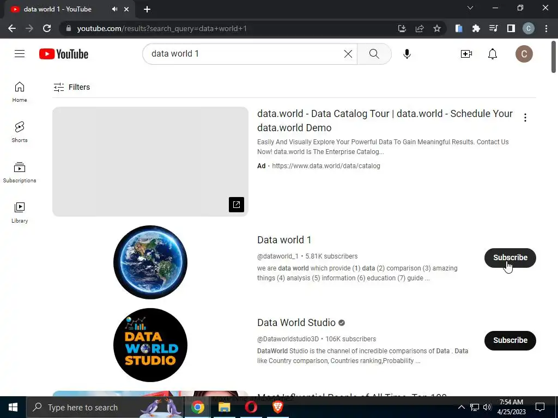Open a new browser tab
This screenshot has width=558, height=418.
[x=147, y=9]
